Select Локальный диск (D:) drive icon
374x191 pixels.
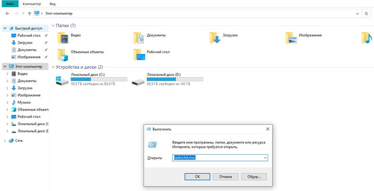click(x=138, y=82)
